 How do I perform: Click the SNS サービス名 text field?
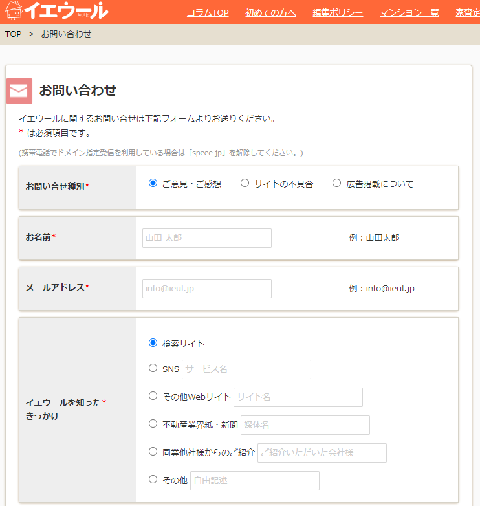pos(246,369)
